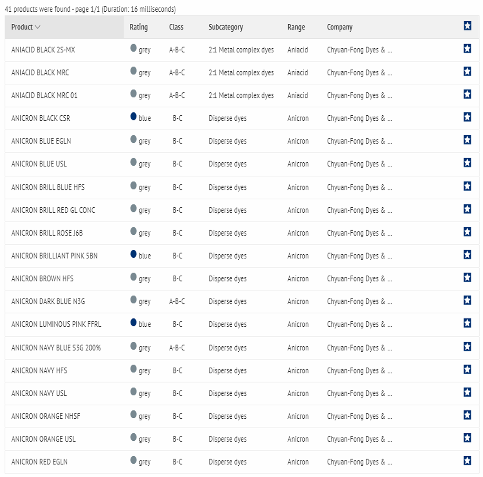The image size is (483, 477).
Task: Click star icon for ANICRON BROWN HFS
Action: pyautogui.click(x=467, y=278)
